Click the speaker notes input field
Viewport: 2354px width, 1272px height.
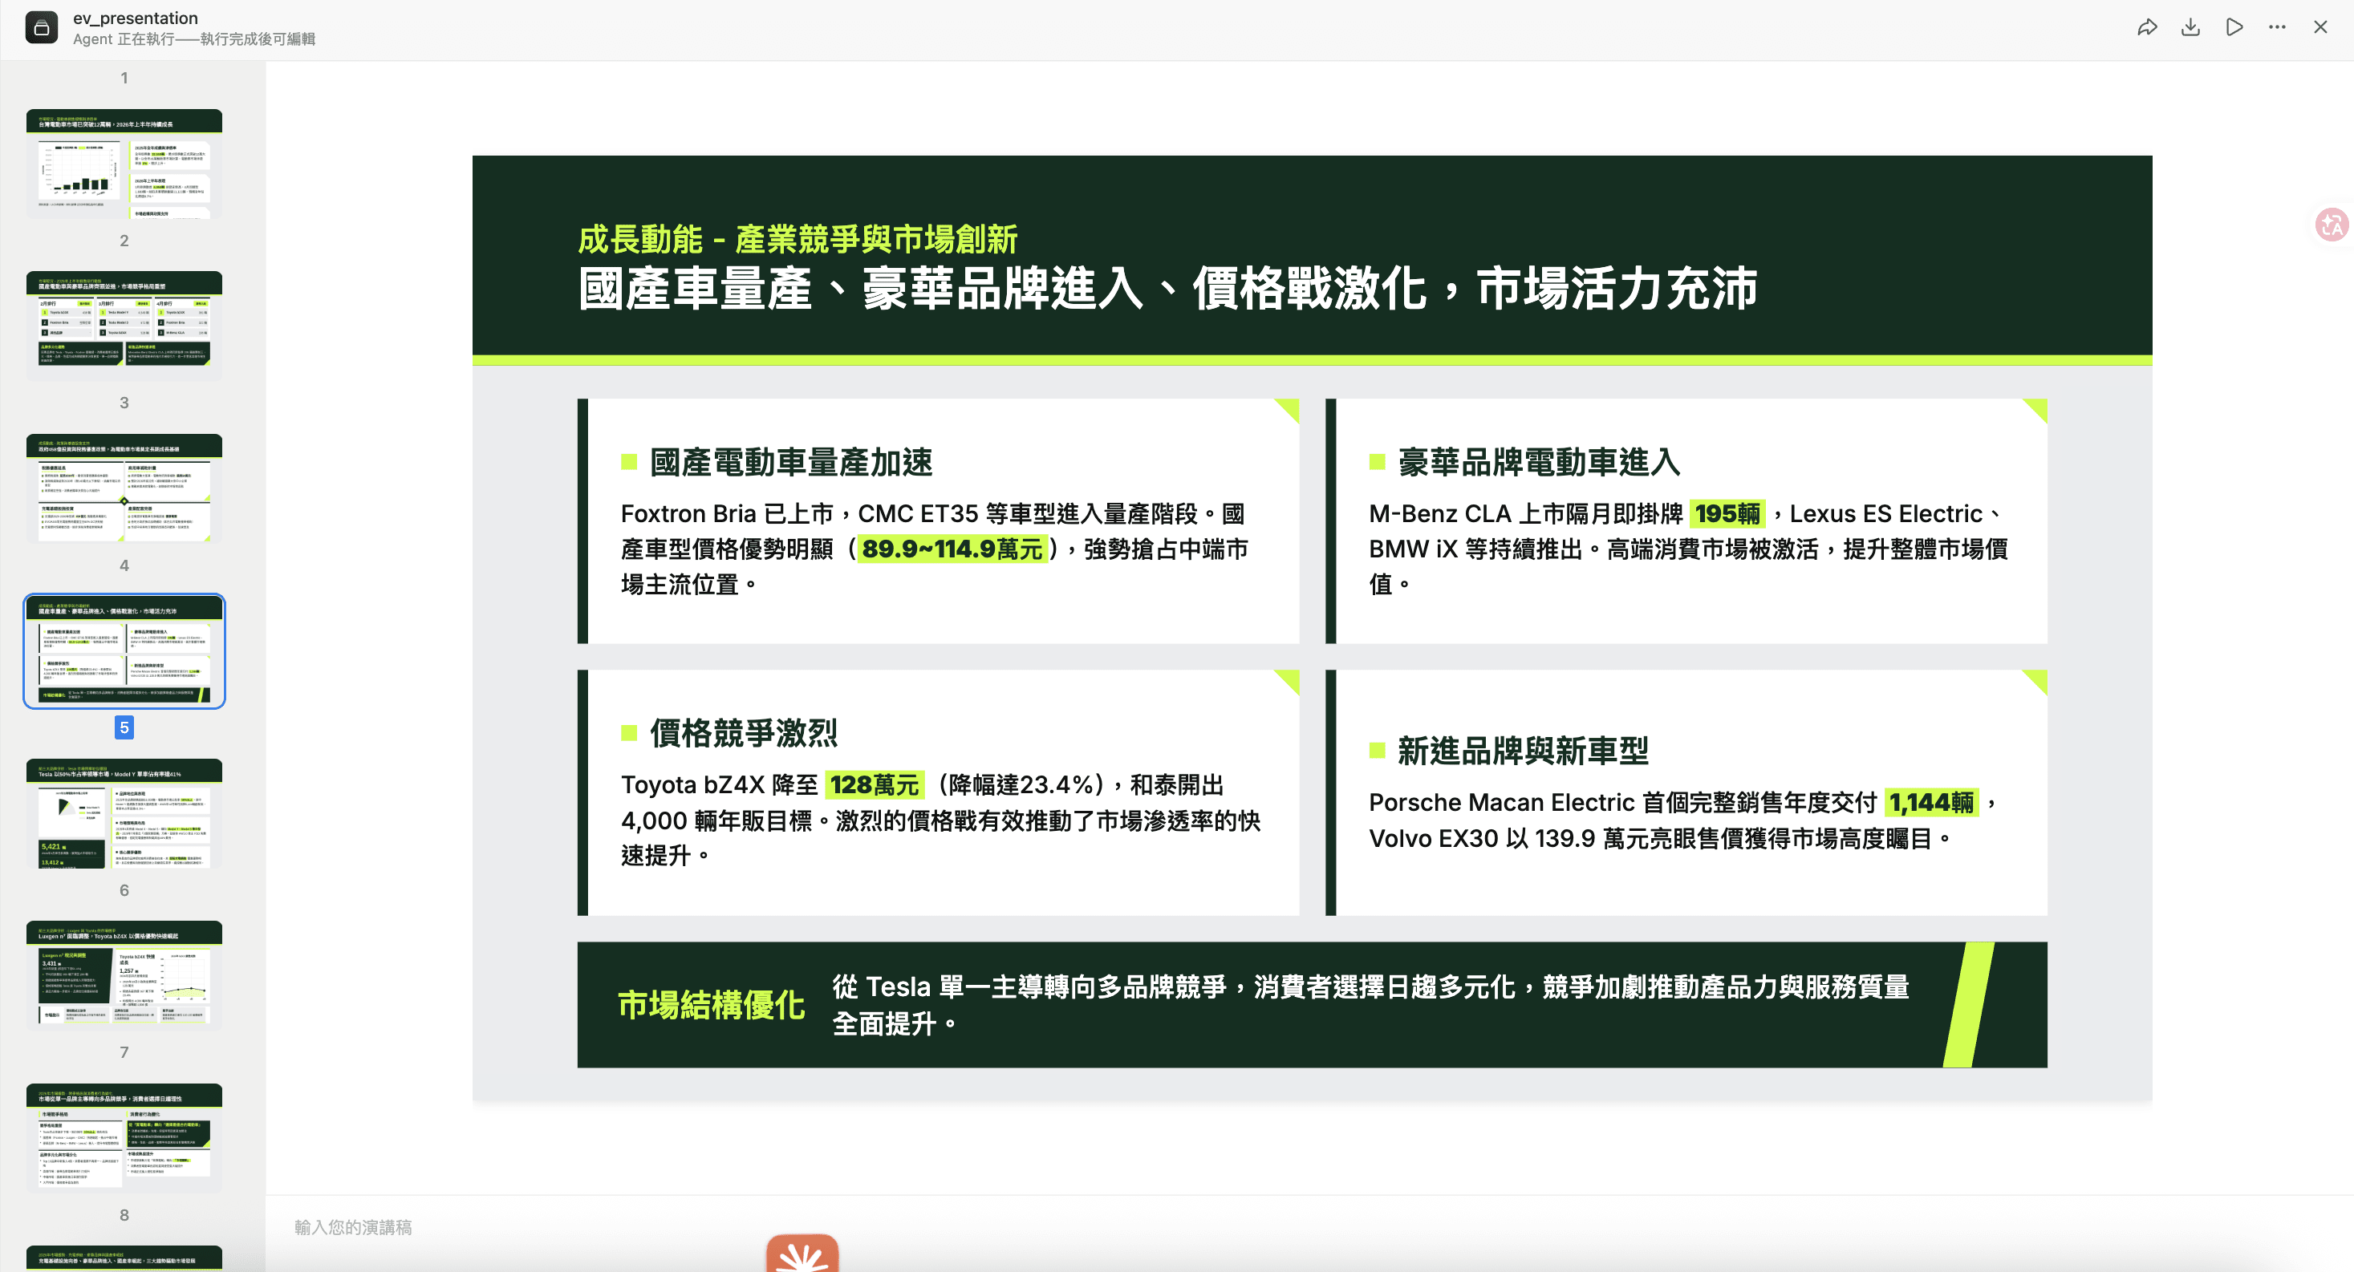coord(1309,1227)
